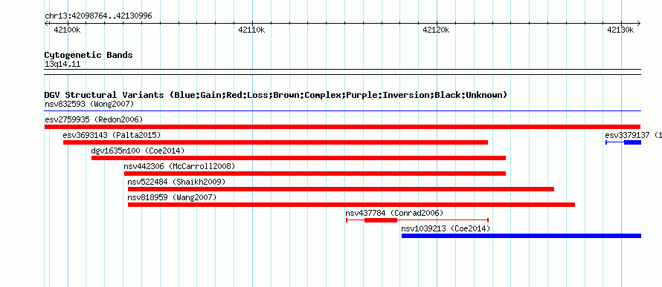This screenshot has height=287, width=662.
Task: Select the 13q14.11 band label
Action: click(62, 65)
